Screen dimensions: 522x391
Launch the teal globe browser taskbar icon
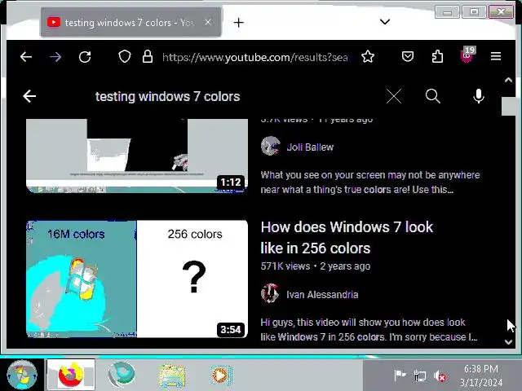click(122, 375)
